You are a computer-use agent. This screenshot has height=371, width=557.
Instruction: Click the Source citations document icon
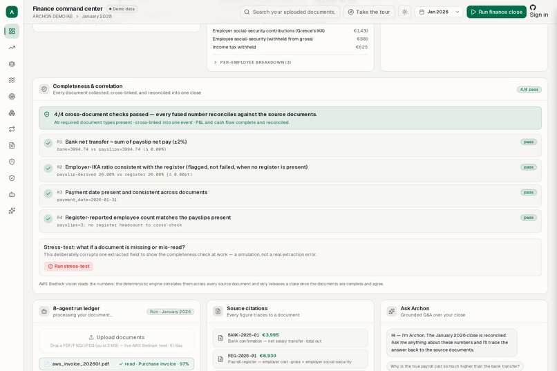pyautogui.click(x=218, y=312)
